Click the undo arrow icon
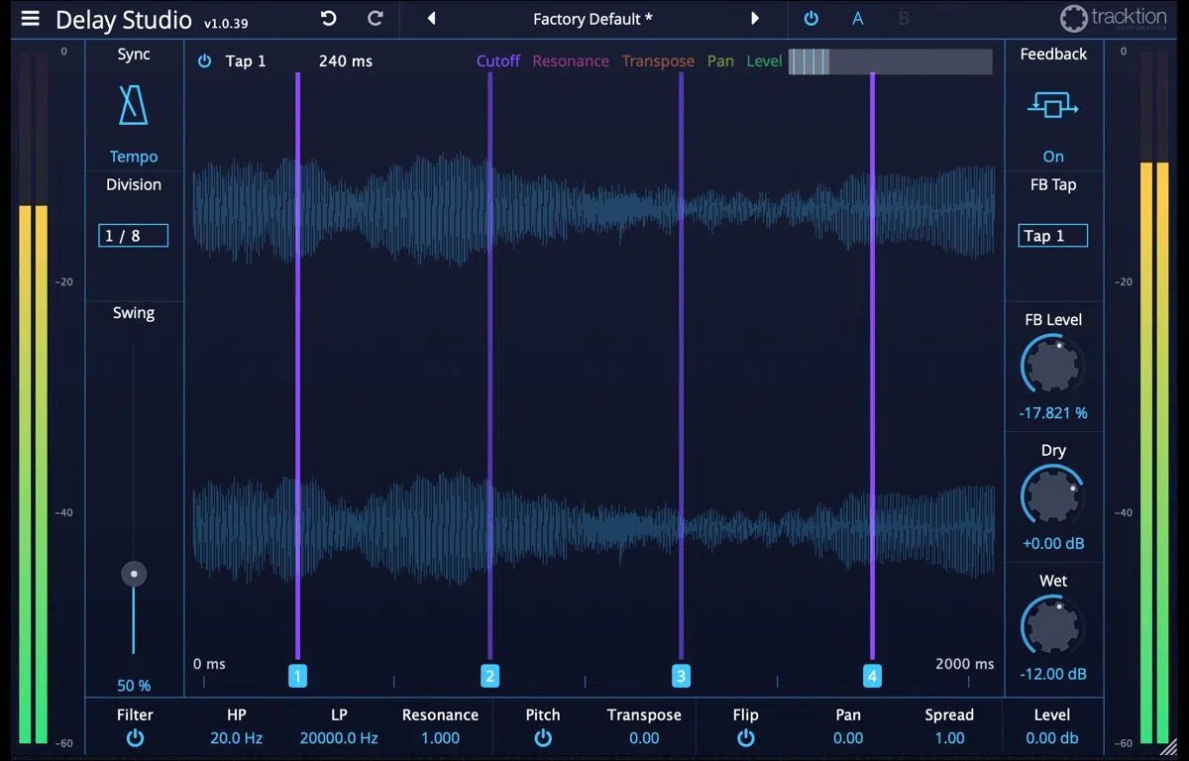 point(327,19)
